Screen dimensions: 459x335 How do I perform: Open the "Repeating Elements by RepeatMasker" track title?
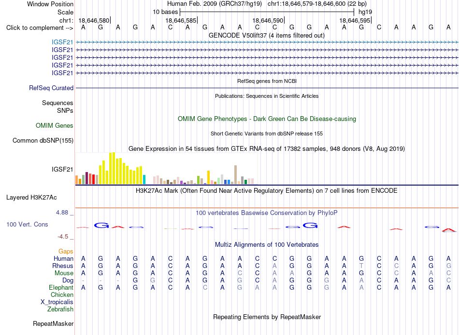tap(267, 317)
